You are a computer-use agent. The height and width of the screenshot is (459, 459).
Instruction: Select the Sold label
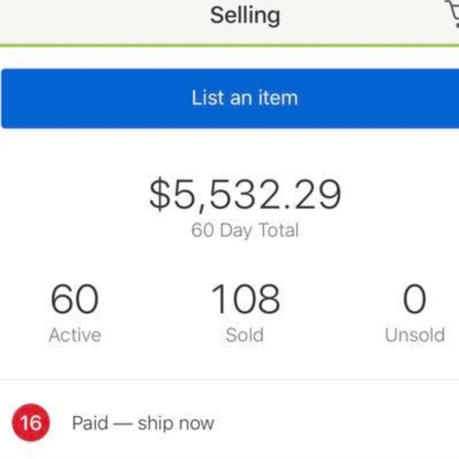tap(245, 335)
